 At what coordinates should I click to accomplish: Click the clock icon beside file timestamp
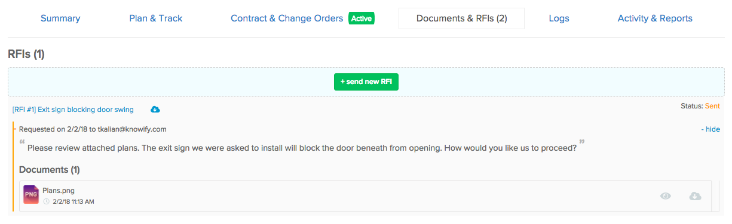(x=47, y=202)
